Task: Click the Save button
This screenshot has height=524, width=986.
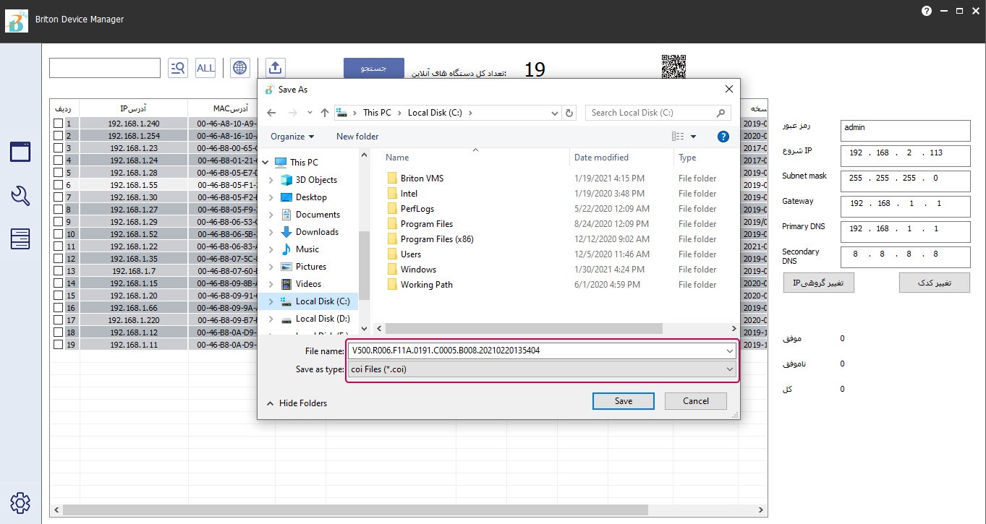Action: click(623, 401)
